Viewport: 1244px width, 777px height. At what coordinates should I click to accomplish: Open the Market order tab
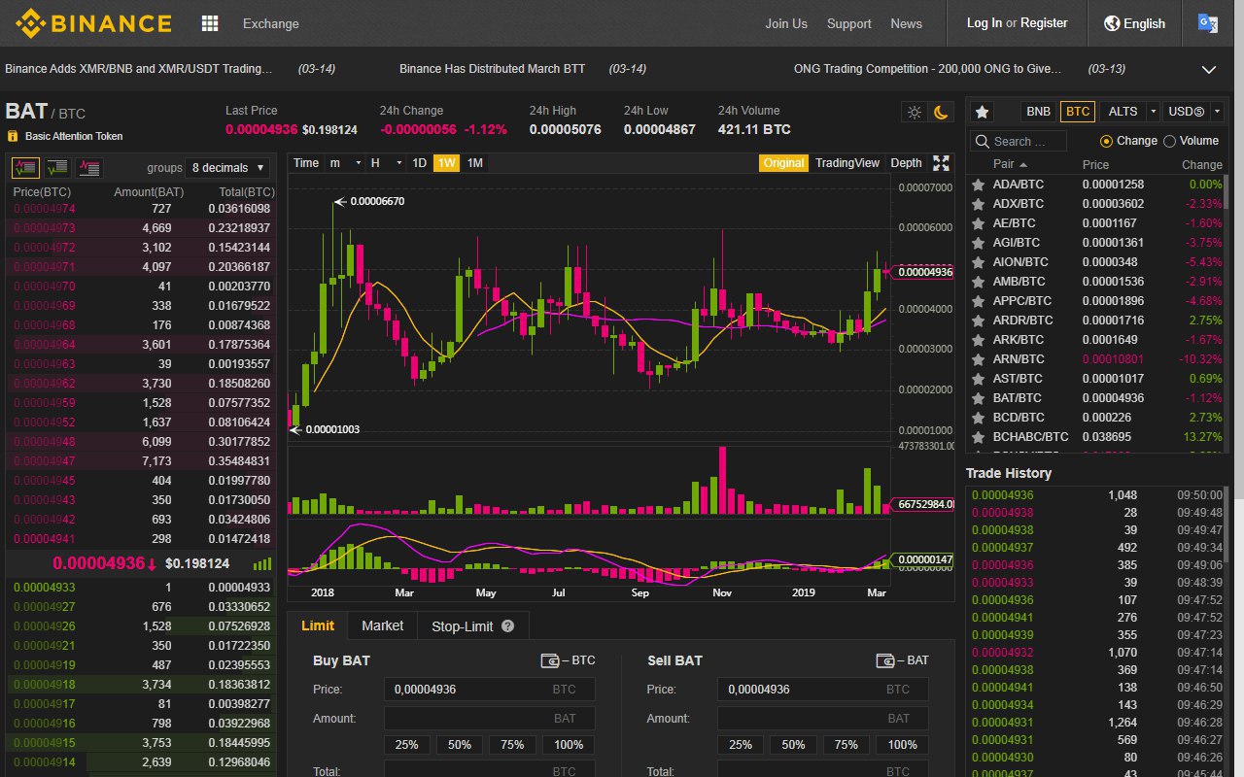pos(383,626)
